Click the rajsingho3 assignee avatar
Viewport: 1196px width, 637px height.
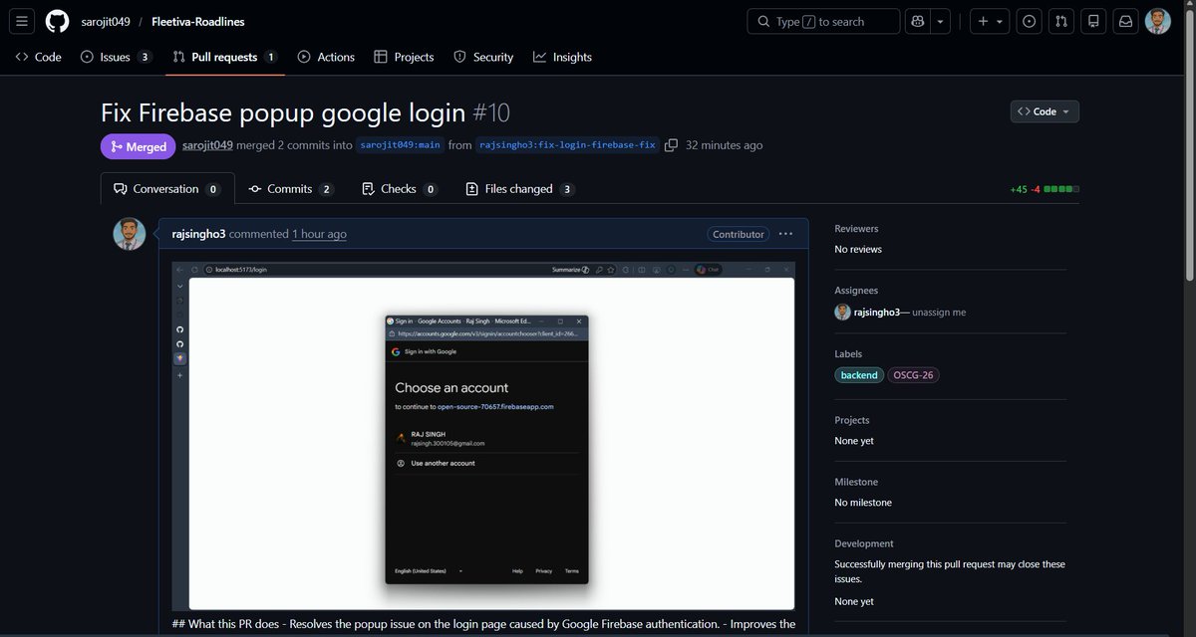[x=842, y=312]
